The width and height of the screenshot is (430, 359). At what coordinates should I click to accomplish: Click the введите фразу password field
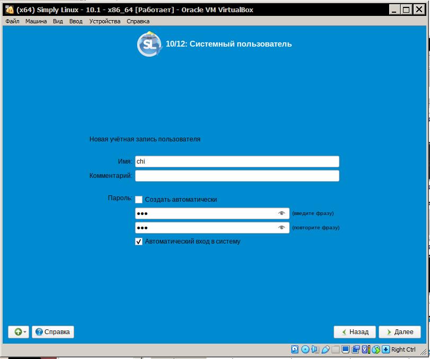pos(212,213)
